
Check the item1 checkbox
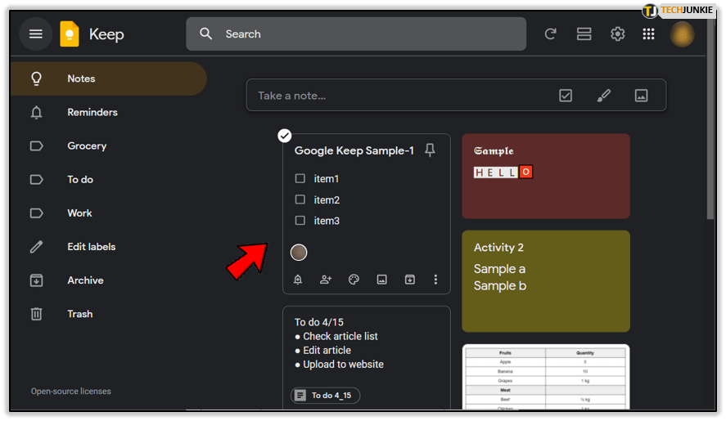point(300,178)
